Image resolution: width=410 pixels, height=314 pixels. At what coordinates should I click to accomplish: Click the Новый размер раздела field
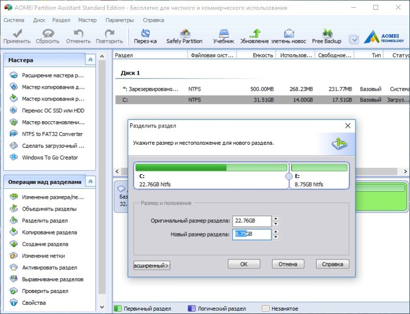(252, 234)
